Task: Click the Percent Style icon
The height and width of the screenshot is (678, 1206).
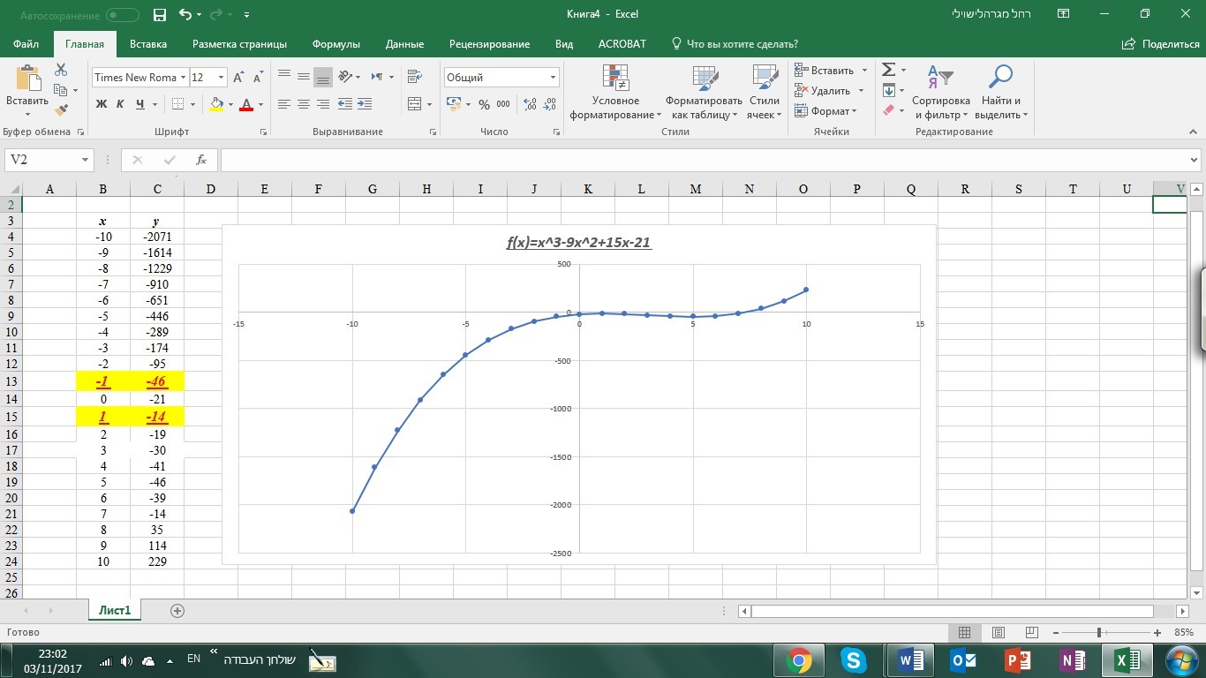Action: (484, 104)
